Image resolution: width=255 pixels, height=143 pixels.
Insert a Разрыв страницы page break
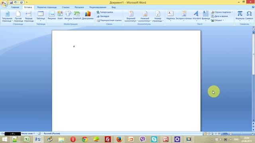pyautogui.click(x=29, y=16)
